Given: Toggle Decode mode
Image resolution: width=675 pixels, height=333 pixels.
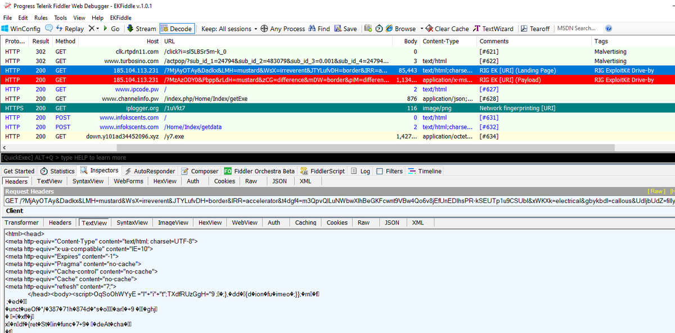Looking at the screenshot, I should coord(177,29).
